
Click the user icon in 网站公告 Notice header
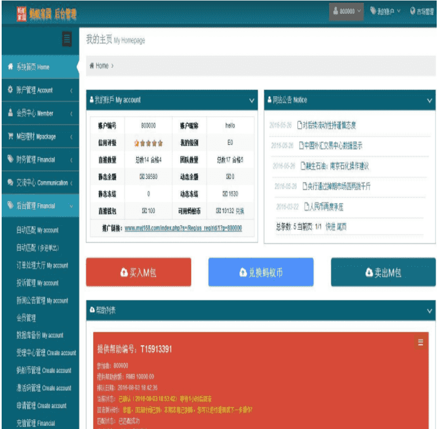tap(269, 100)
